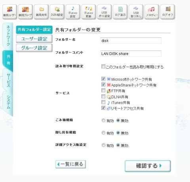Open the ユーザー設定 menu item
This screenshot has height=182, width=190.
(x=34, y=39)
